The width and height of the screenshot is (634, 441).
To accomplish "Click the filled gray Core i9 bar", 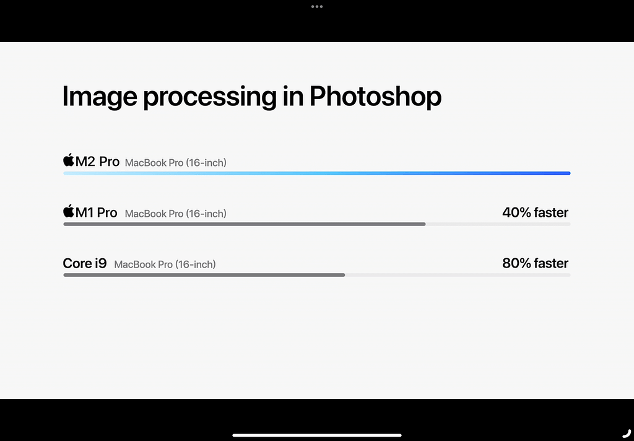I will tap(204, 275).
